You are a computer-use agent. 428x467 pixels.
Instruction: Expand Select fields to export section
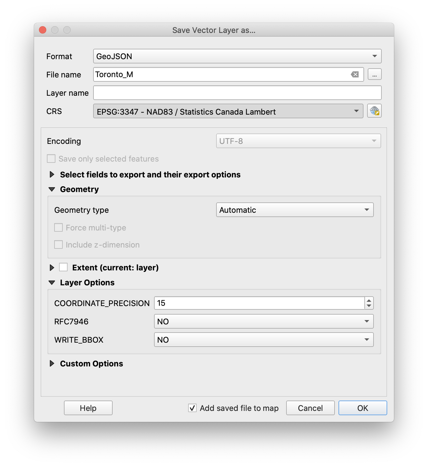coord(52,175)
